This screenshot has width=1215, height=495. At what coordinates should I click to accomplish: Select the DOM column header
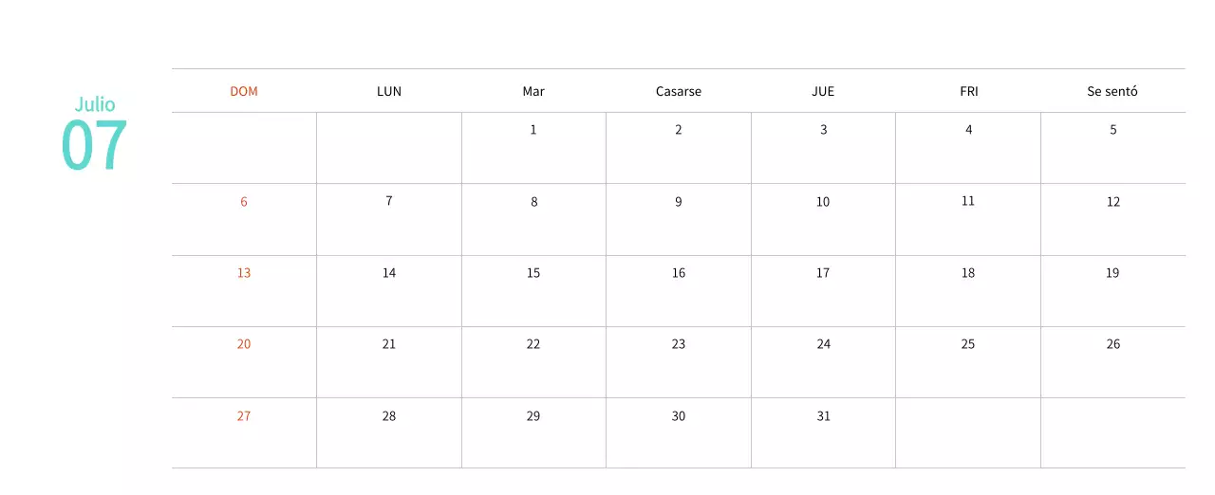click(244, 91)
